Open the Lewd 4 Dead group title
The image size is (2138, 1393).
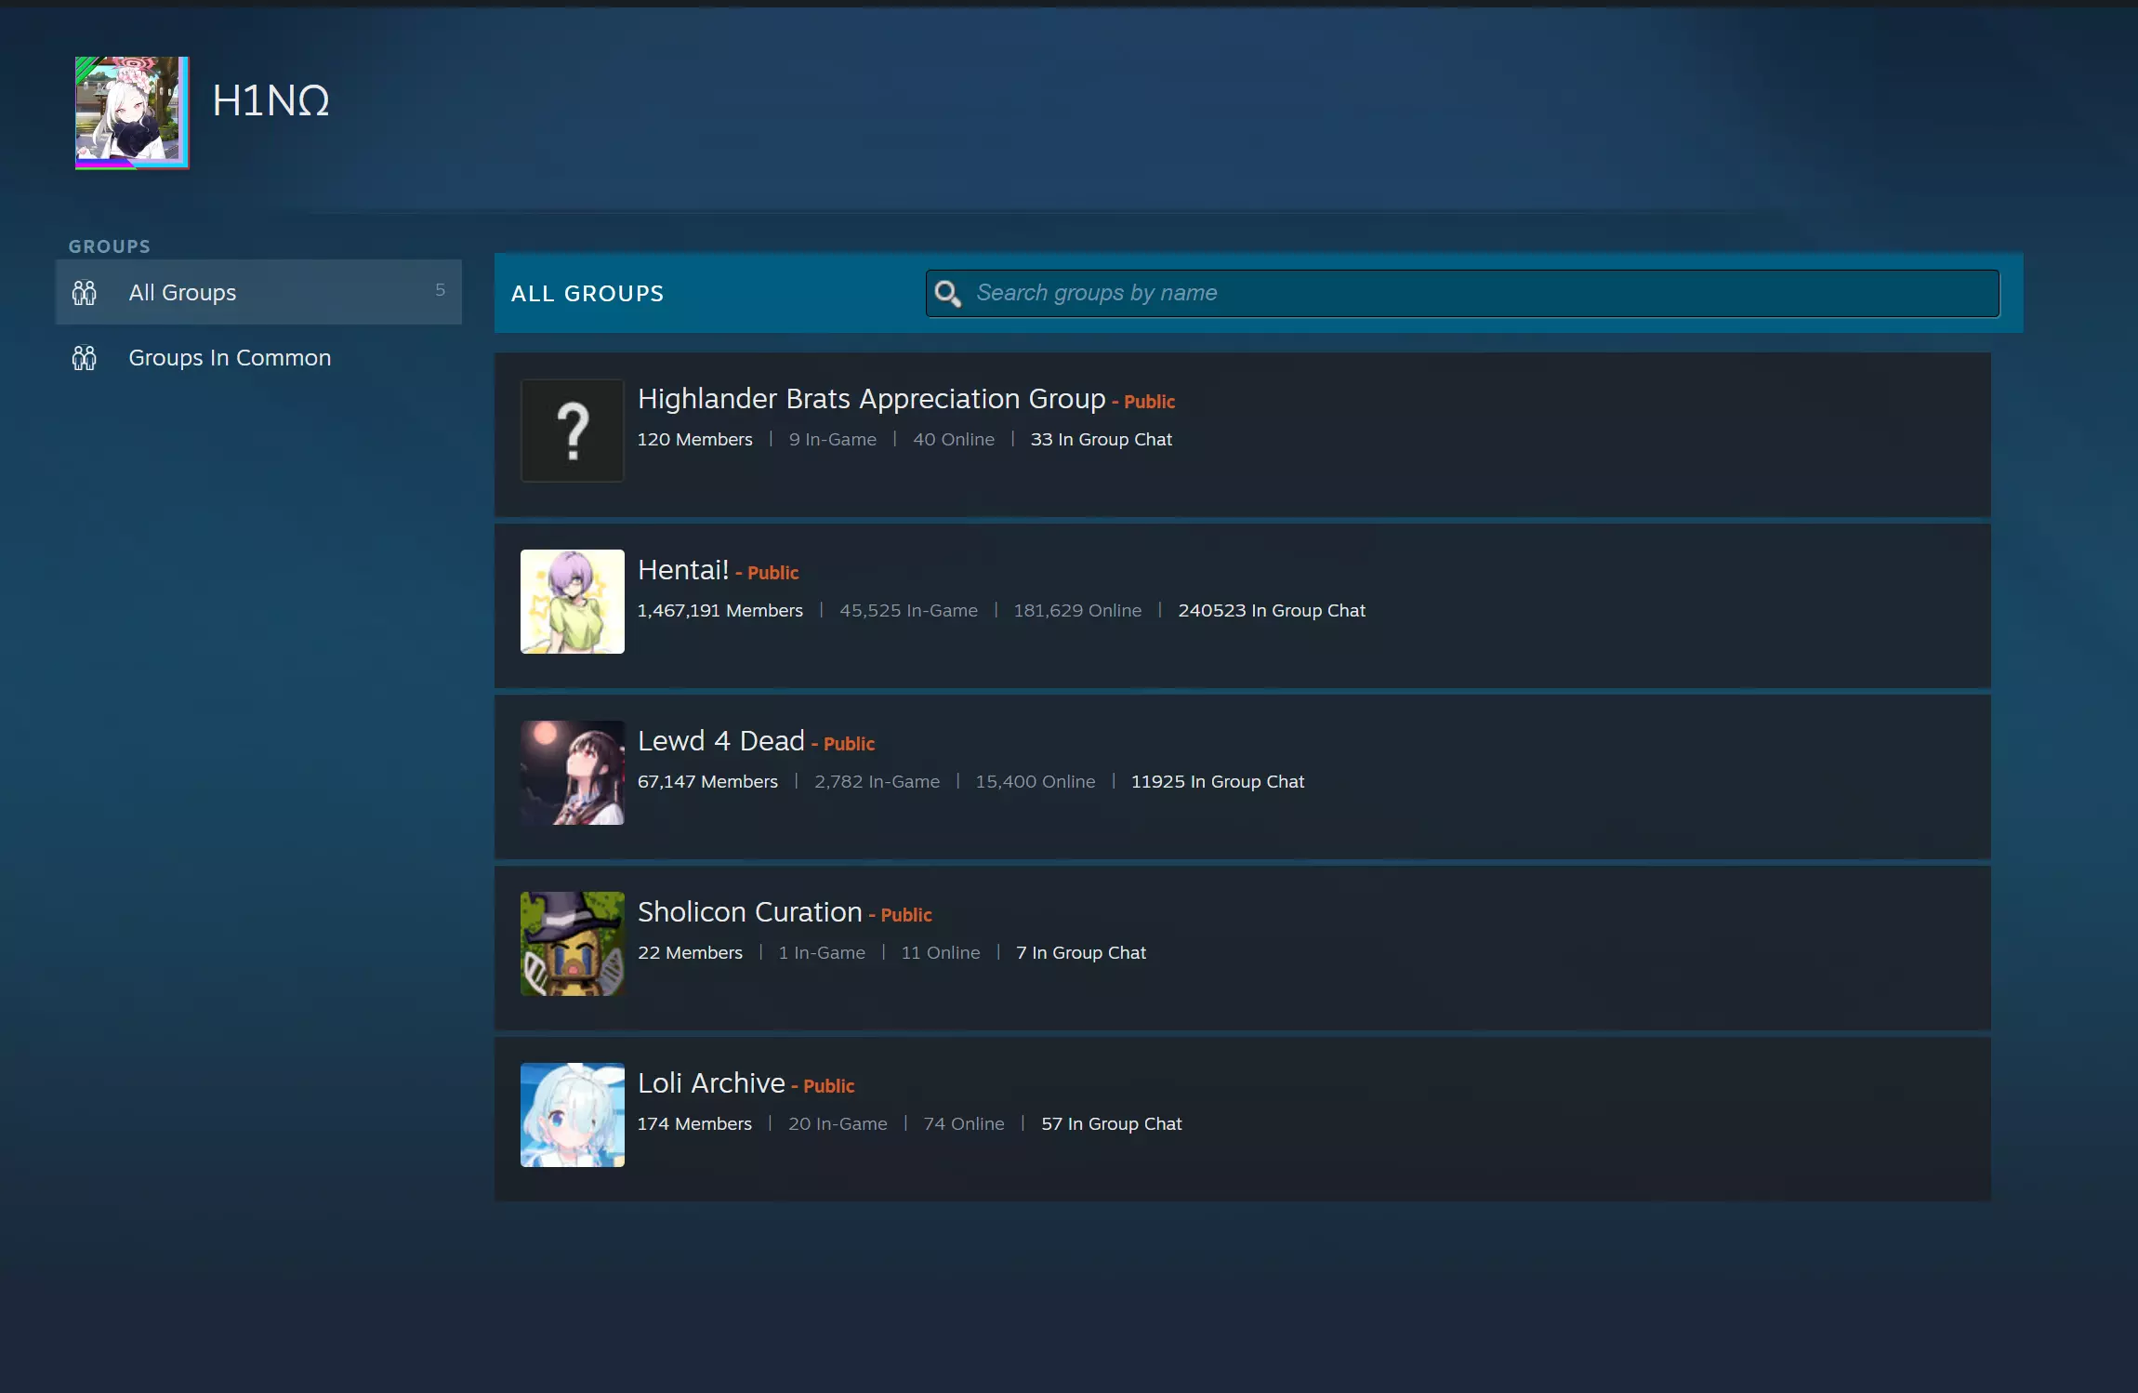(x=721, y=740)
